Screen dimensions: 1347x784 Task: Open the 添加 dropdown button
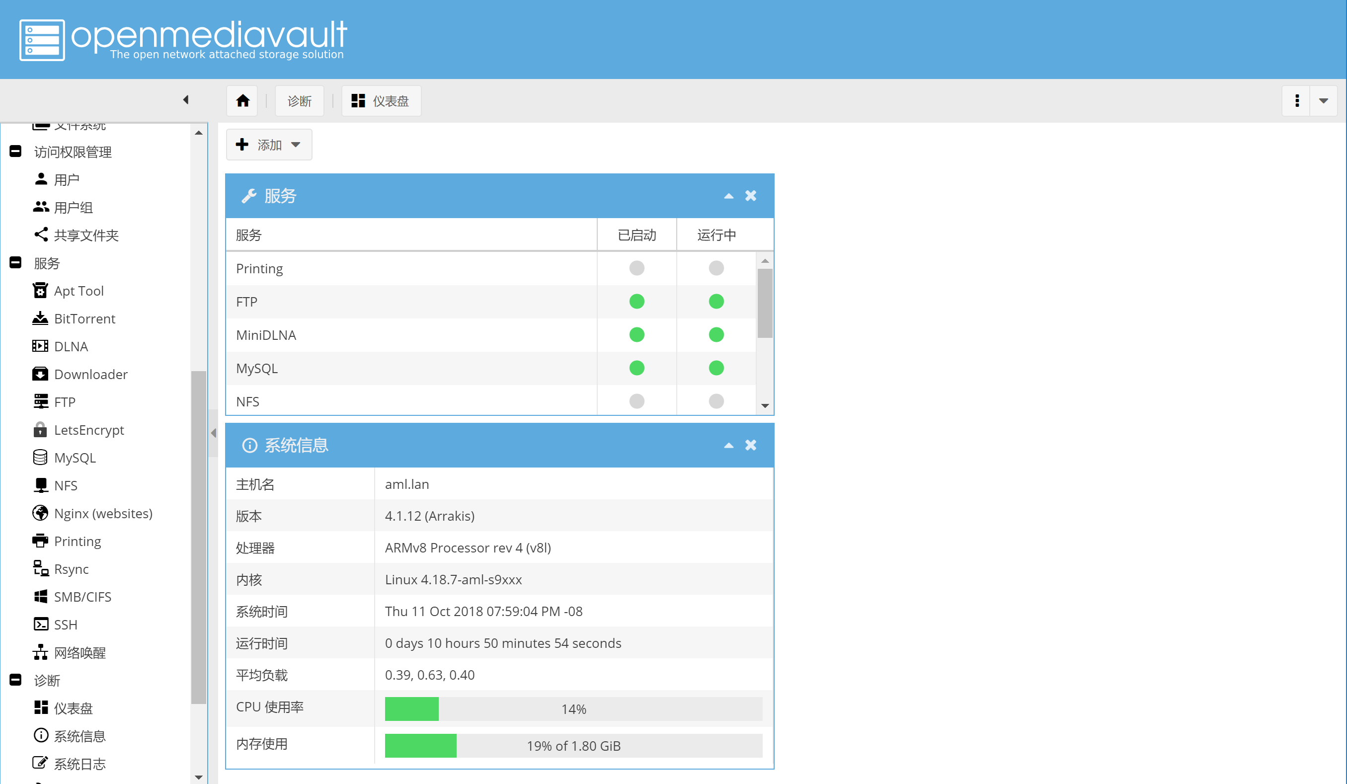[269, 144]
